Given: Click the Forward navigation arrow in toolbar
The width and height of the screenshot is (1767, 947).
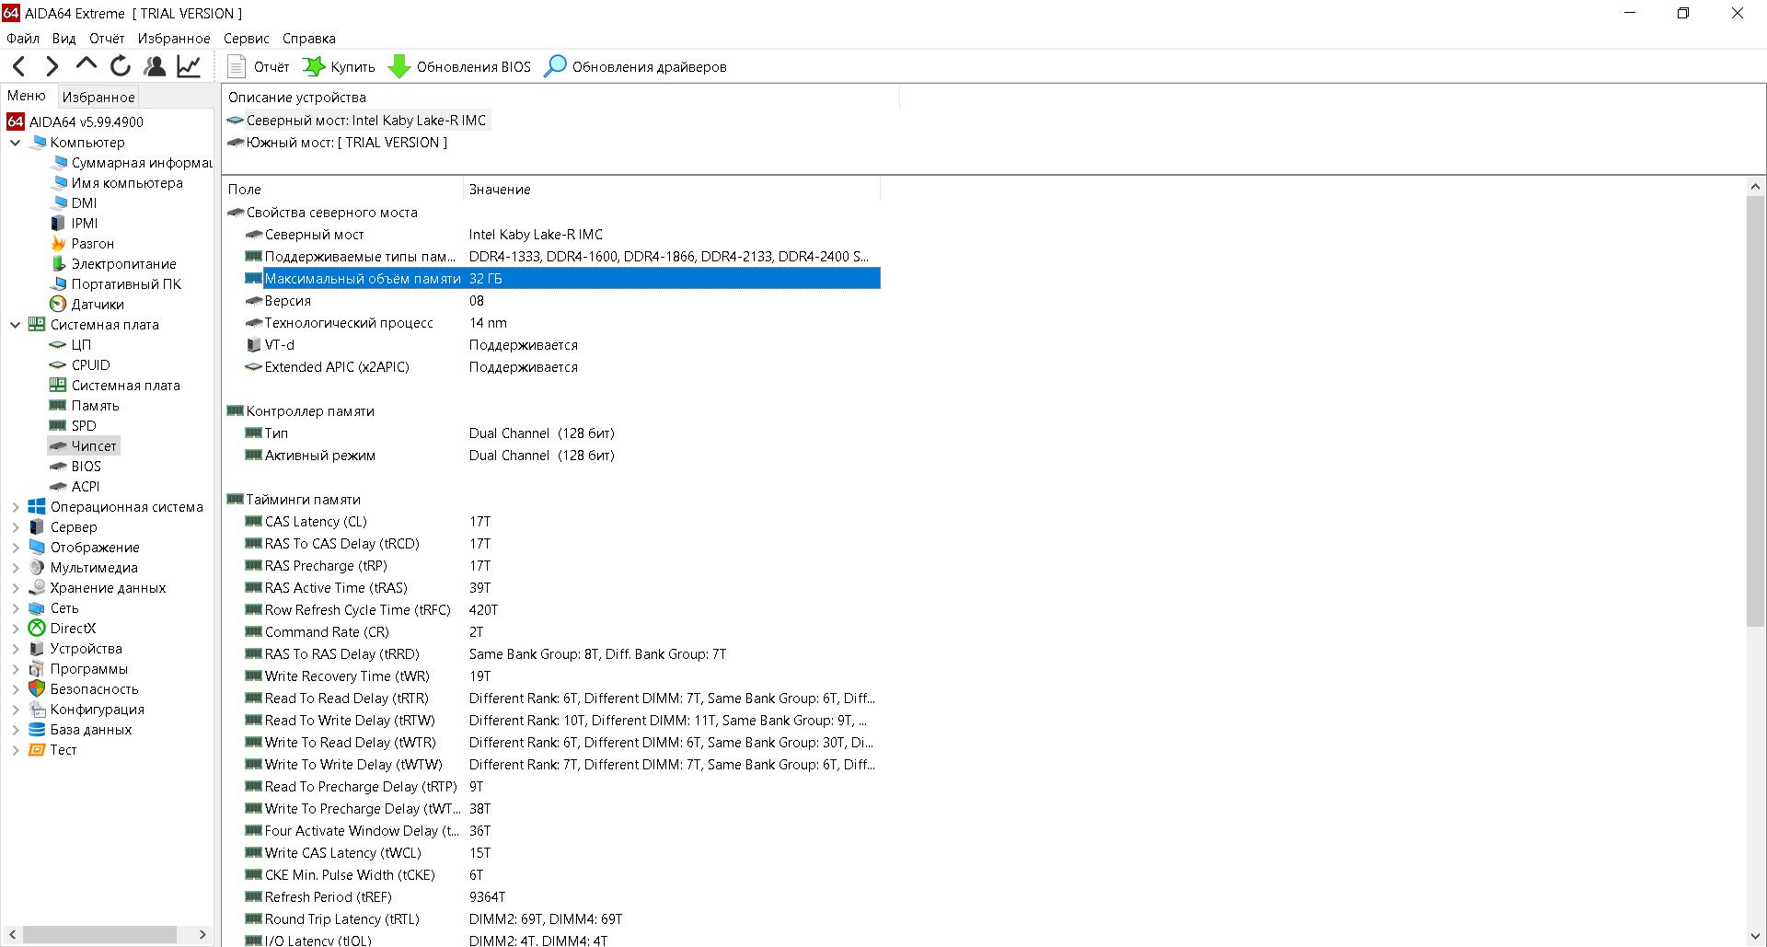Looking at the screenshot, I should [x=52, y=66].
